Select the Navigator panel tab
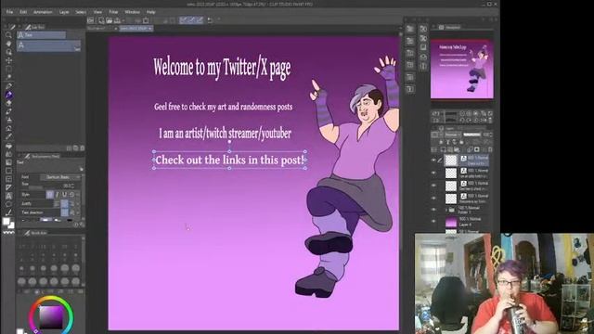Image resolution: width=594 pixels, height=334 pixels. (x=449, y=27)
